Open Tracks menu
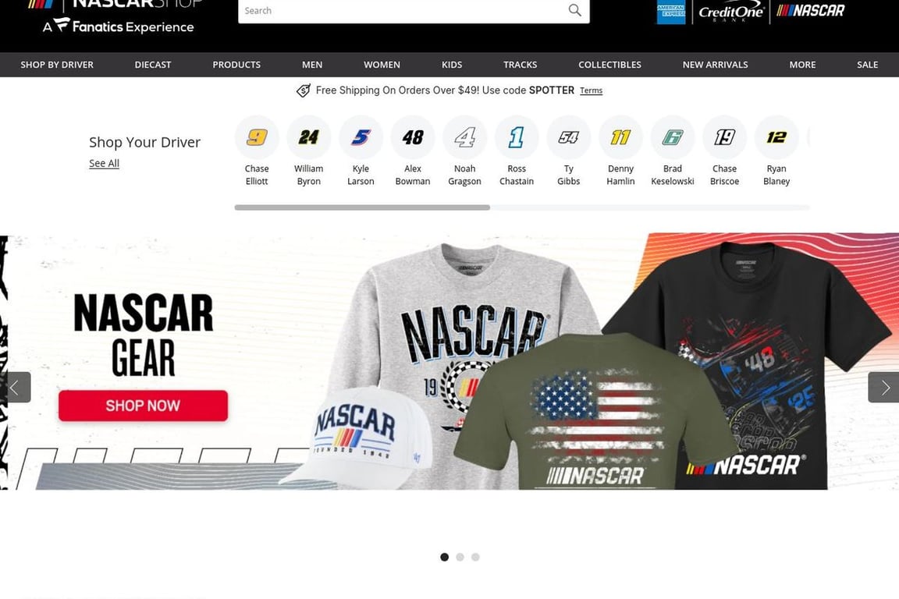 (x=520, y=65)
